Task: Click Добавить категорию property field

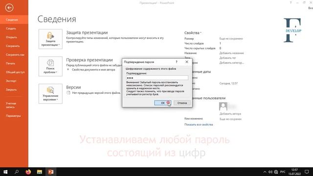Action: [x=231, y=63]
